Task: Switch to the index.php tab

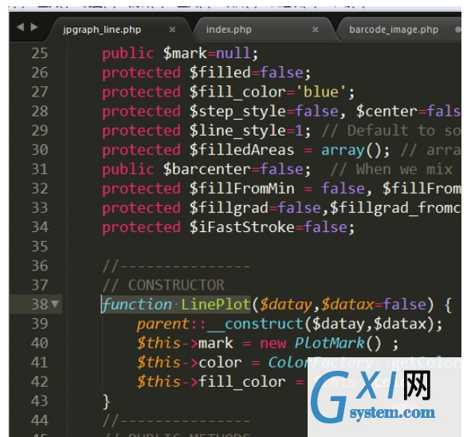Action: coord(229,30)
